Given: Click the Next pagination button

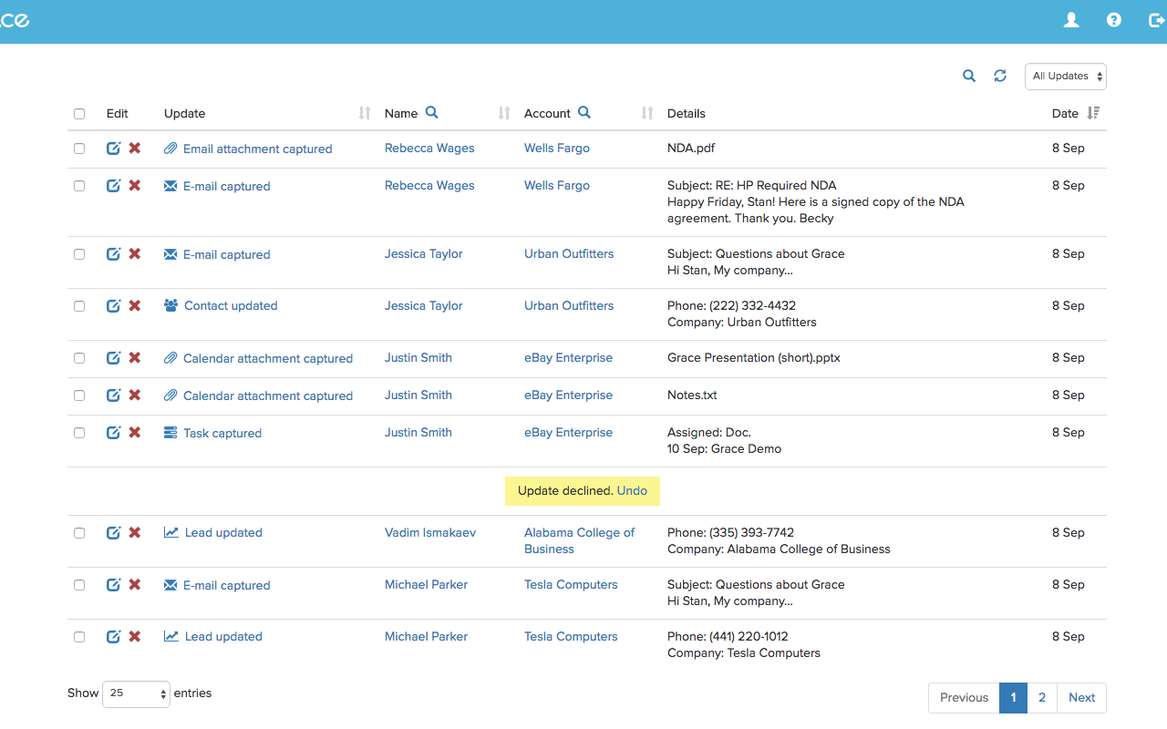Looking at the screenshot, I should click(x=1082, y=698).
